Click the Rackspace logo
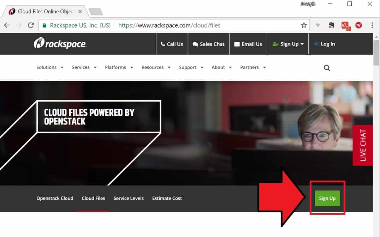Viewport: 380px width, 237px height. point(60,43)
